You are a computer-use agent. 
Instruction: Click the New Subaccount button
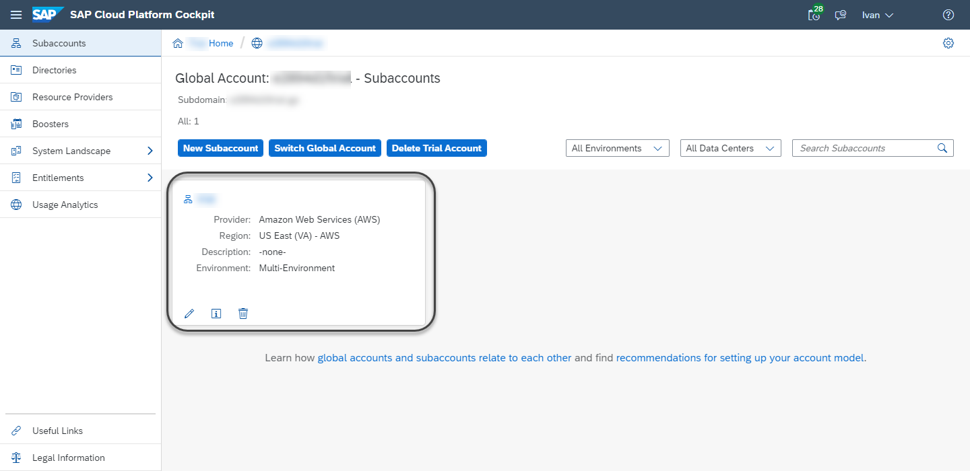click(221, 148)
